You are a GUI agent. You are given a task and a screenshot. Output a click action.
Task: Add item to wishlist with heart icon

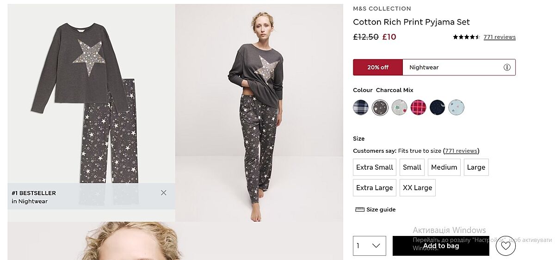[506, 246]
